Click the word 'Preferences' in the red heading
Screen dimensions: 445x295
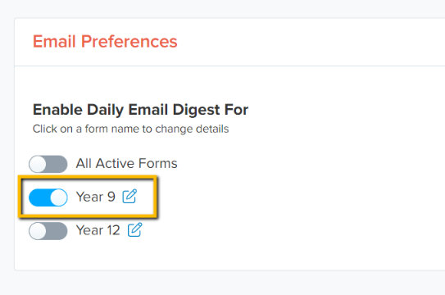pos(129,42)
